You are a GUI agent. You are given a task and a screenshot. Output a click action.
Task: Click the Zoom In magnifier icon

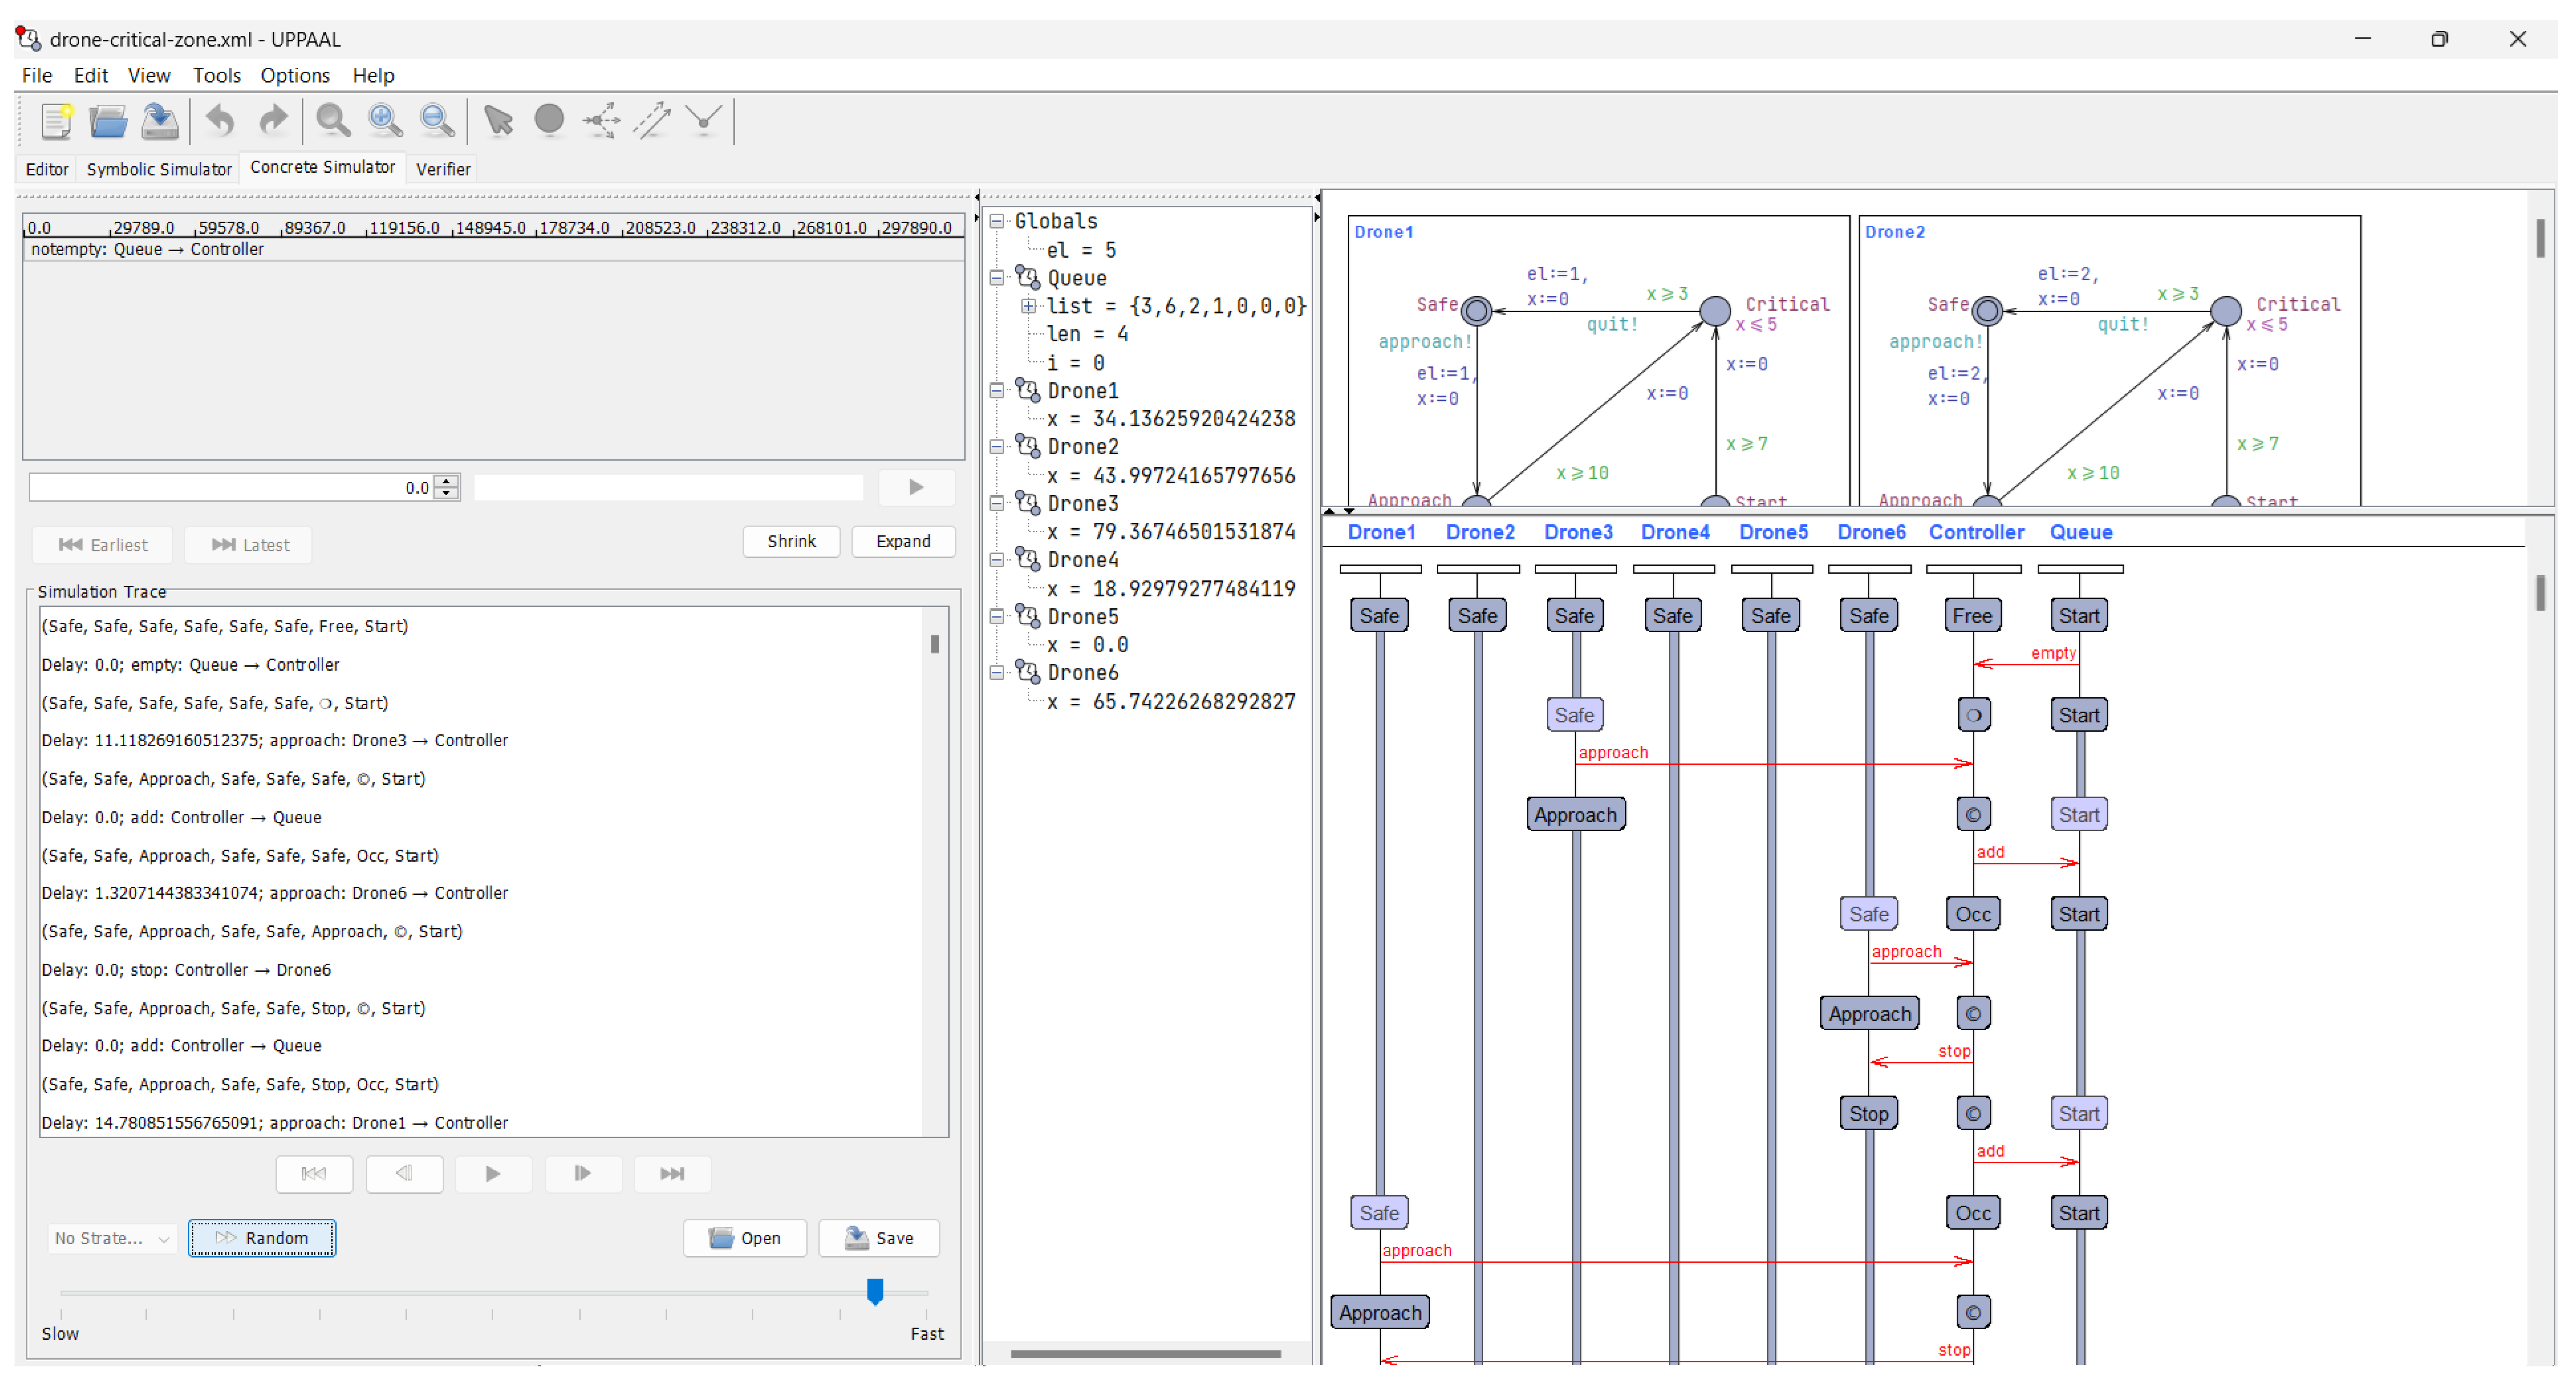point(385,121)
